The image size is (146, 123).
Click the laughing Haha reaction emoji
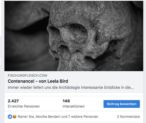click(x=14, y=117)
